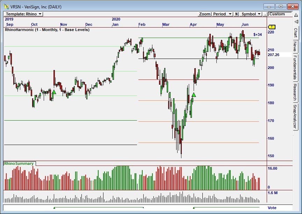Click the Mar month label on the date axis
The width and height of the screenshot is (302, 214).
(x=166, y=24)
